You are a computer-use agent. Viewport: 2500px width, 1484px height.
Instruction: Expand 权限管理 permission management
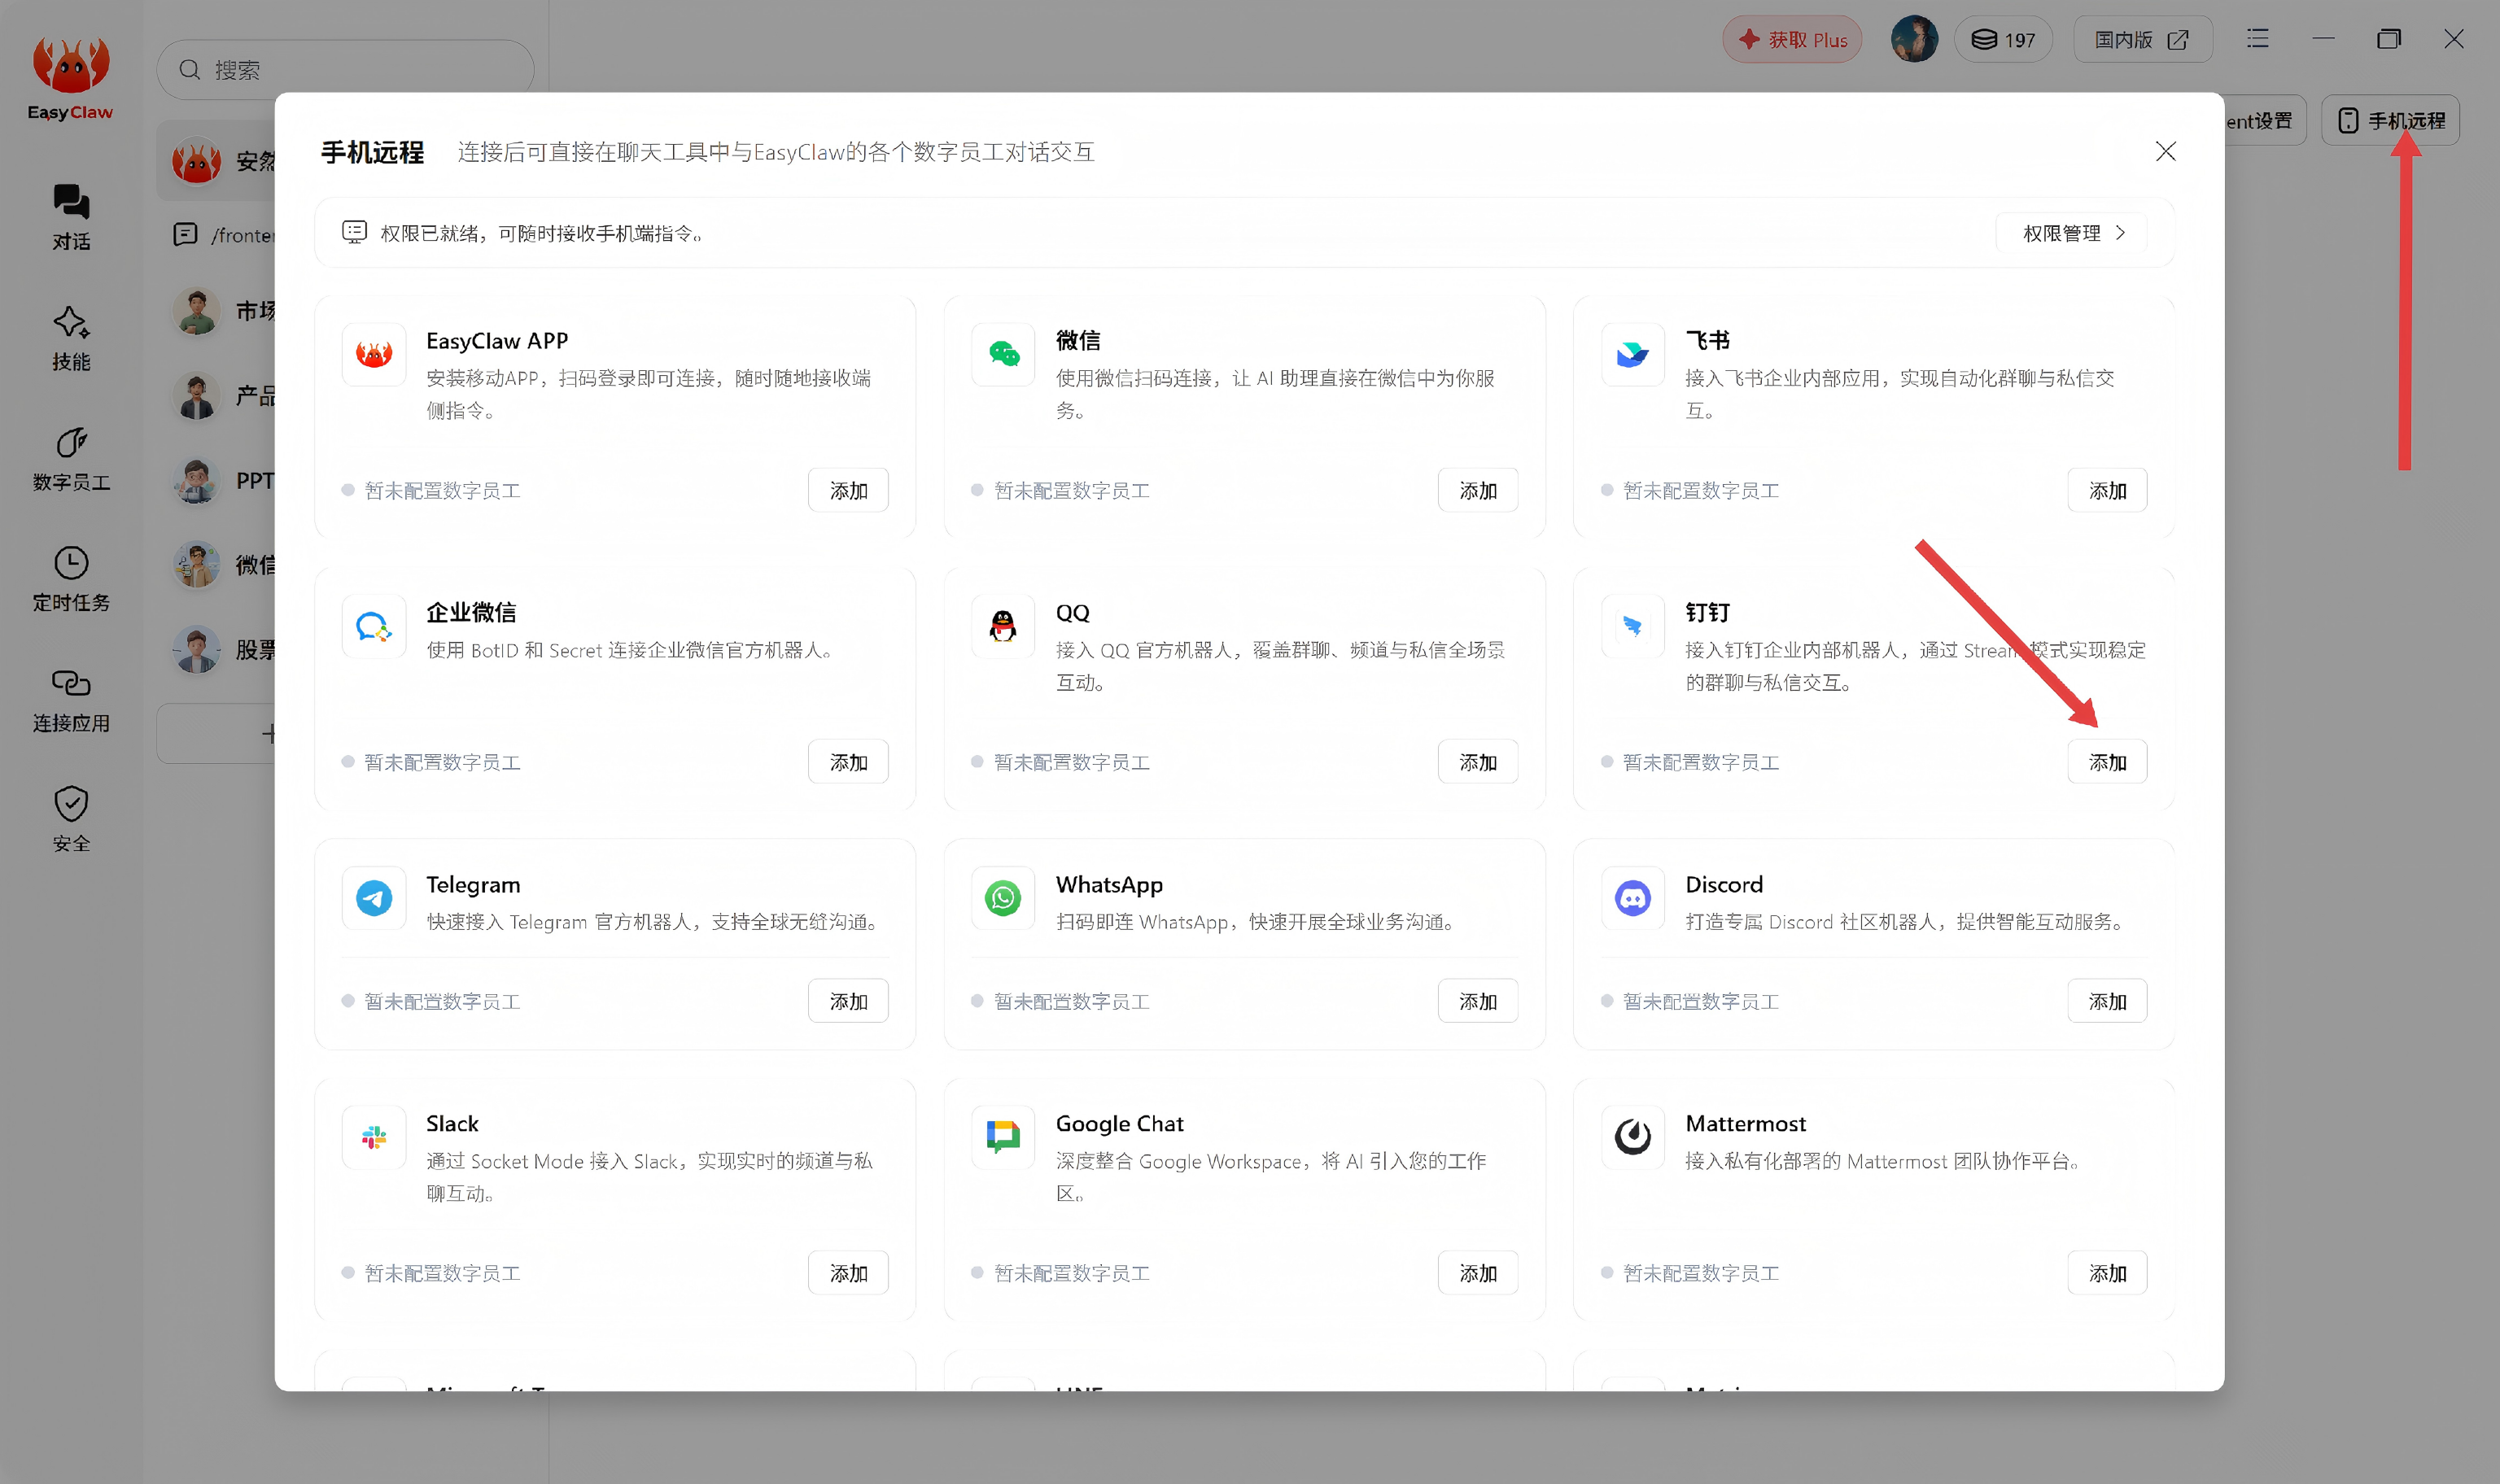pos(2071,233)
